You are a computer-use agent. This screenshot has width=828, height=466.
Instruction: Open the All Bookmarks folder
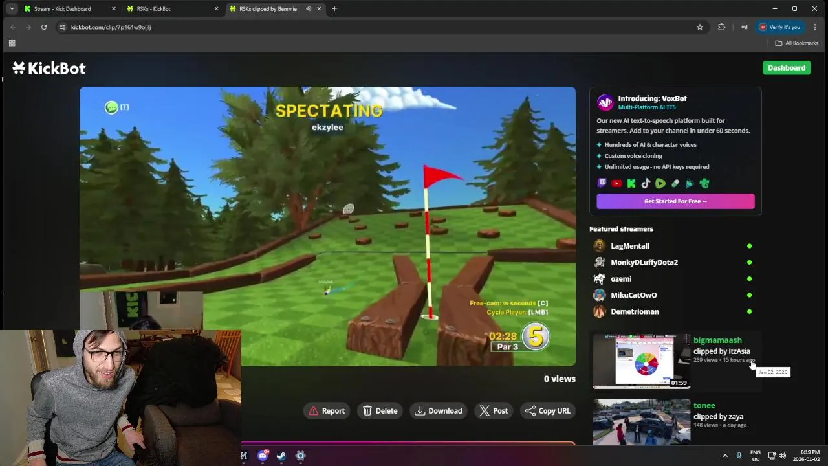pyautogui.click(x=797, y=43)
